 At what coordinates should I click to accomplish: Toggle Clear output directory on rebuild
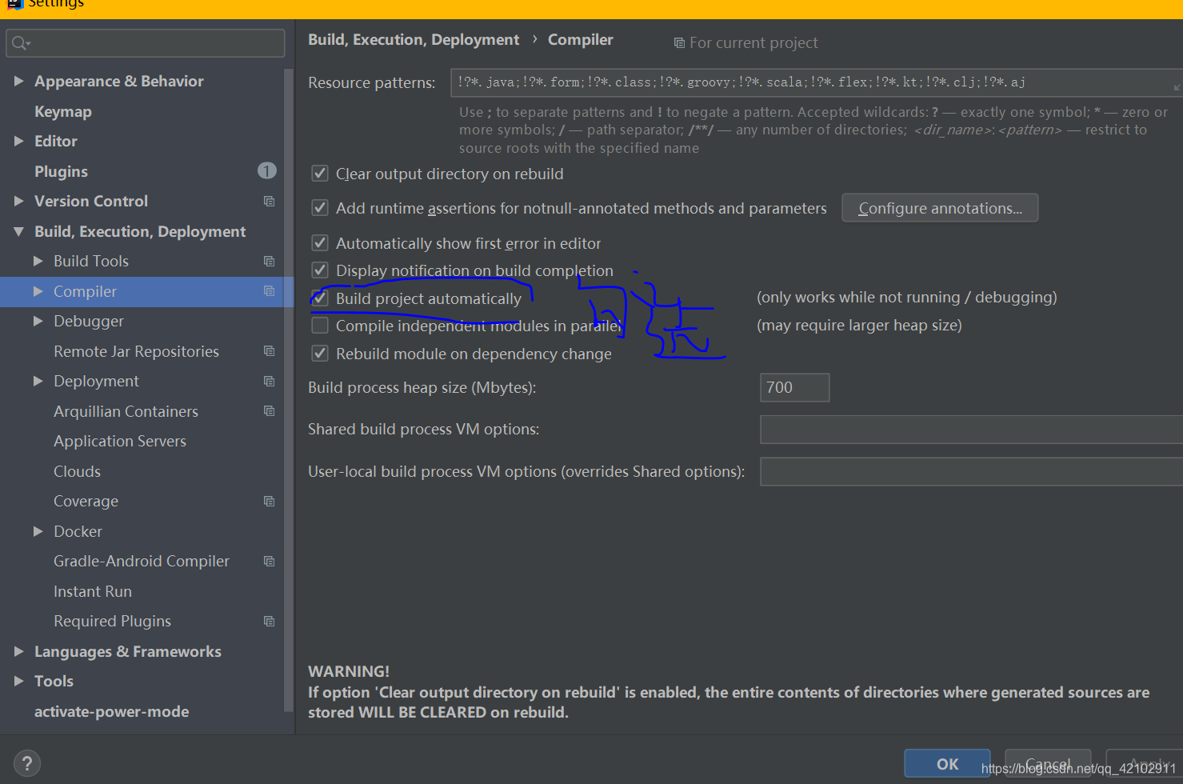coord(320,174)
